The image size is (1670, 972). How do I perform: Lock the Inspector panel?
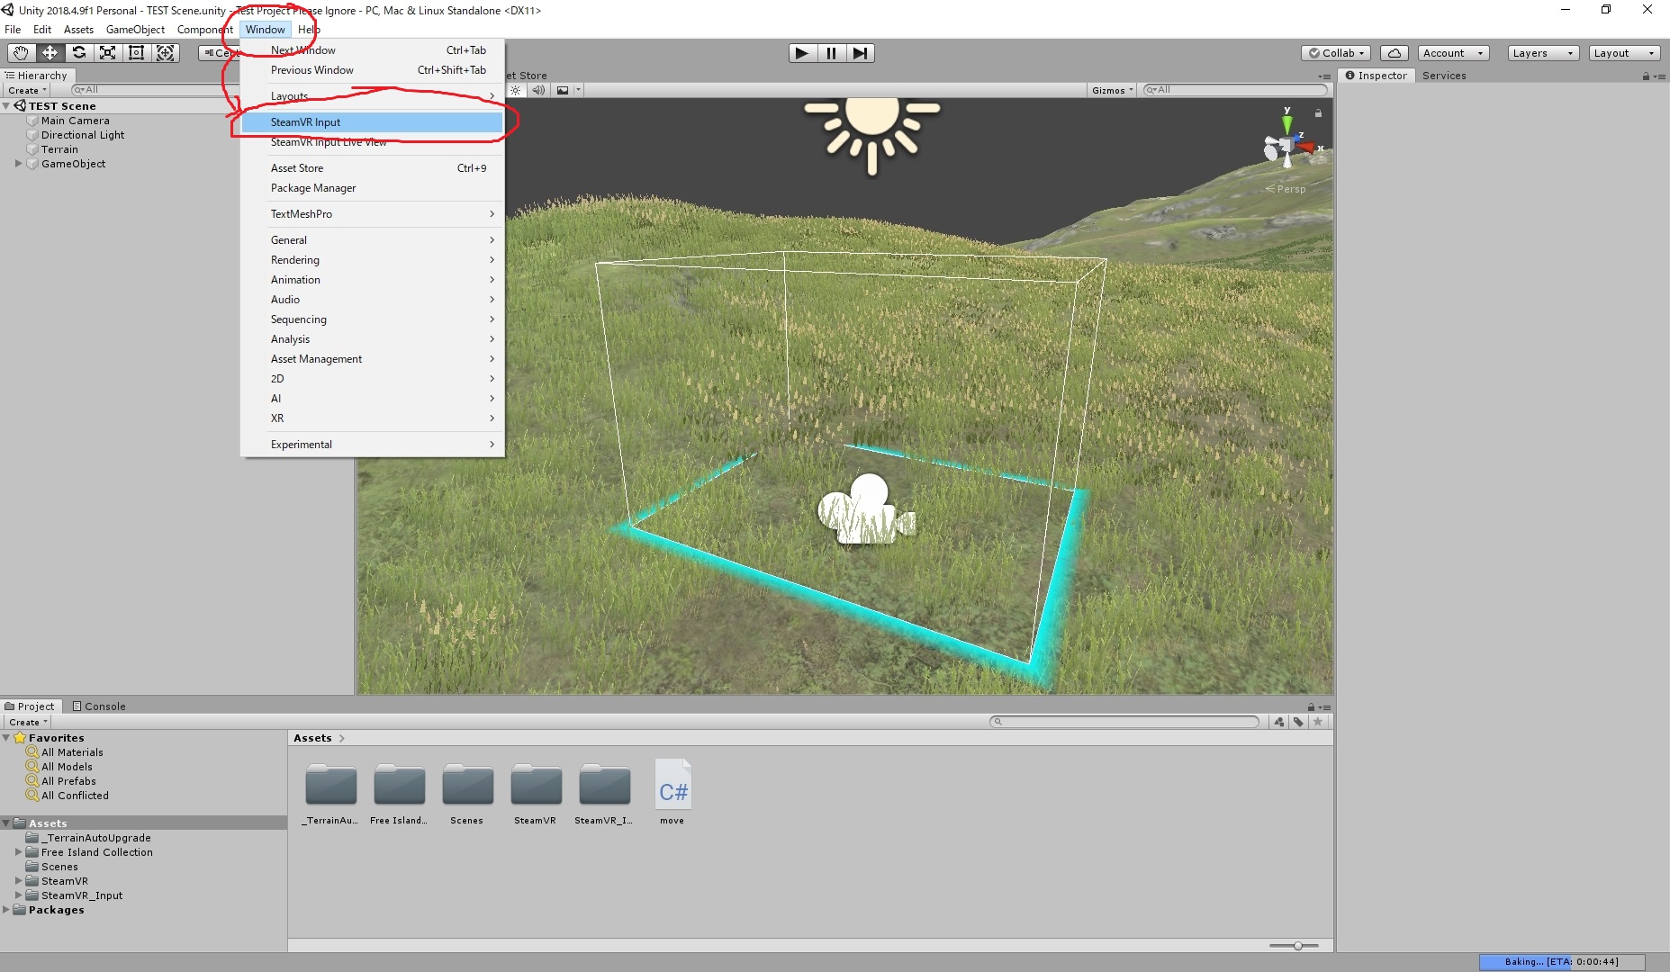click(1647, 76)
